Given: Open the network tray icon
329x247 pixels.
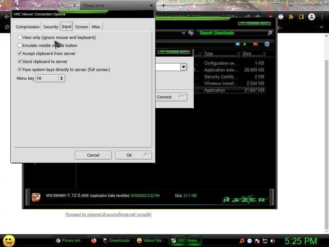Looking at the screenshot, I should click(x=265, y=241).
